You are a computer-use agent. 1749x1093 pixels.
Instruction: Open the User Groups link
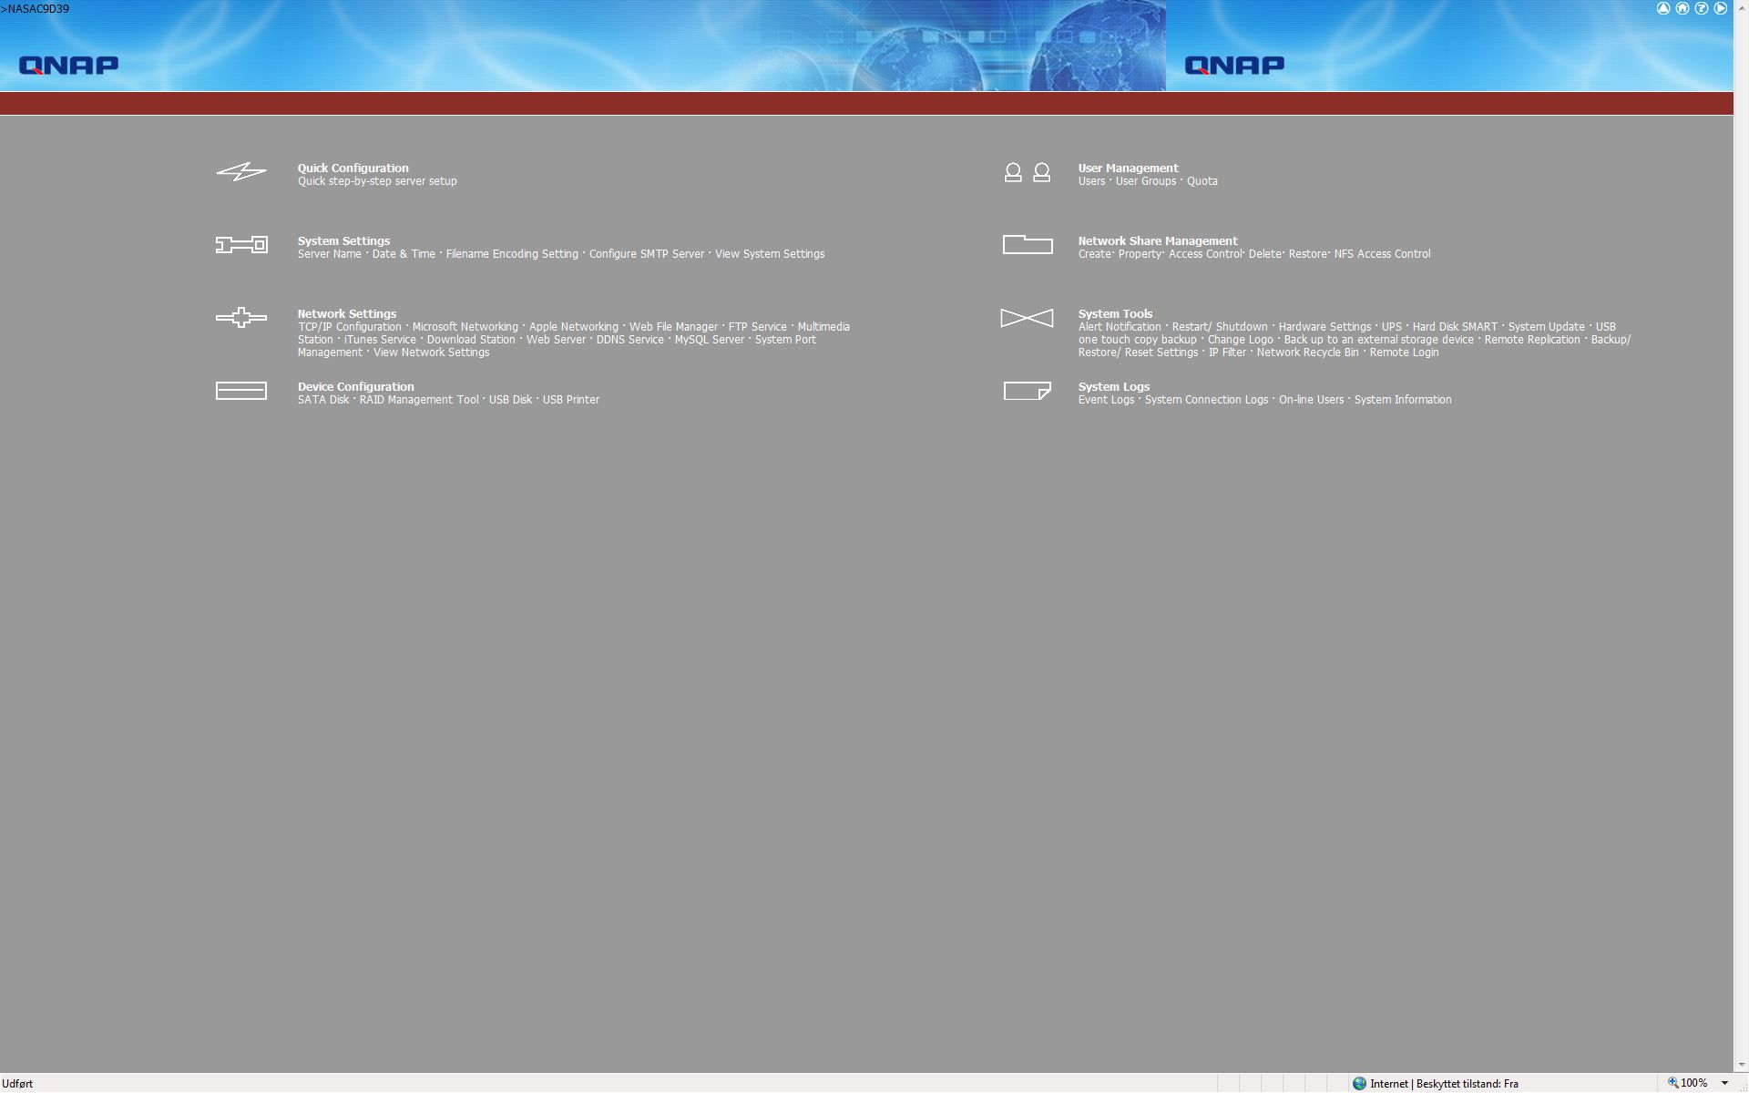pyautogui.click(x=1145, y=181)
